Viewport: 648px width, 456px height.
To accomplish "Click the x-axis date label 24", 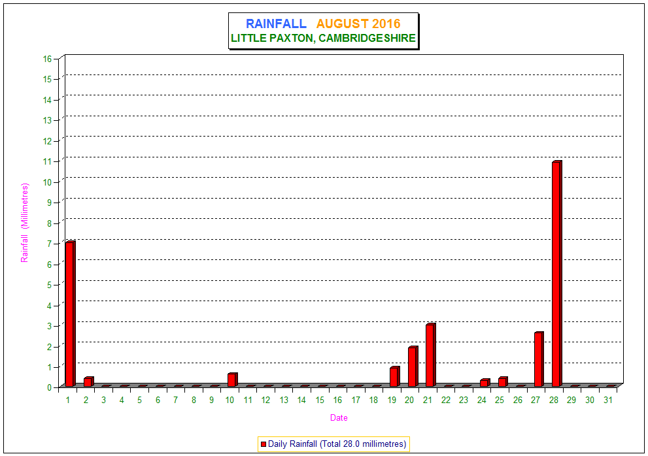I will 481,400.
